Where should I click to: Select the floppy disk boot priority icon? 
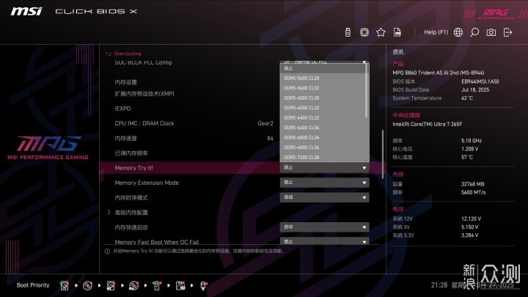coord(180,285)
